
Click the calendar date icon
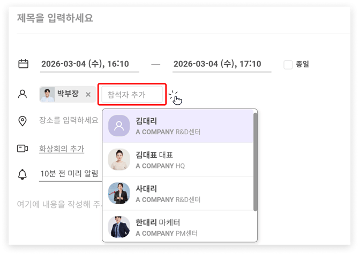tap(23, 64)
